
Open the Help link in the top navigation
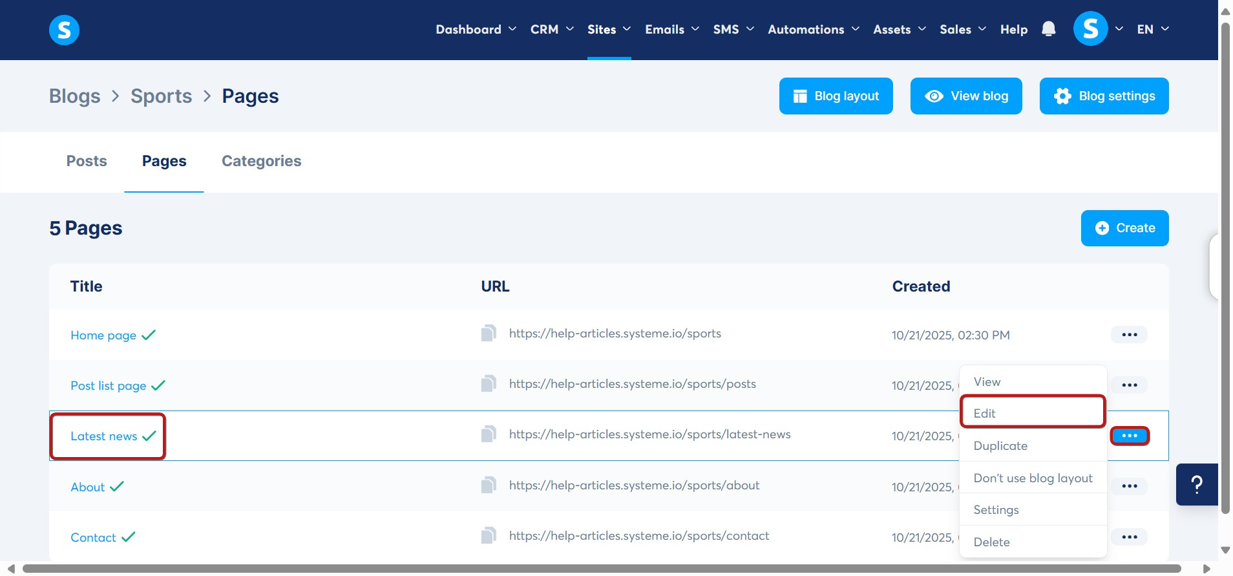(1013, 29)
